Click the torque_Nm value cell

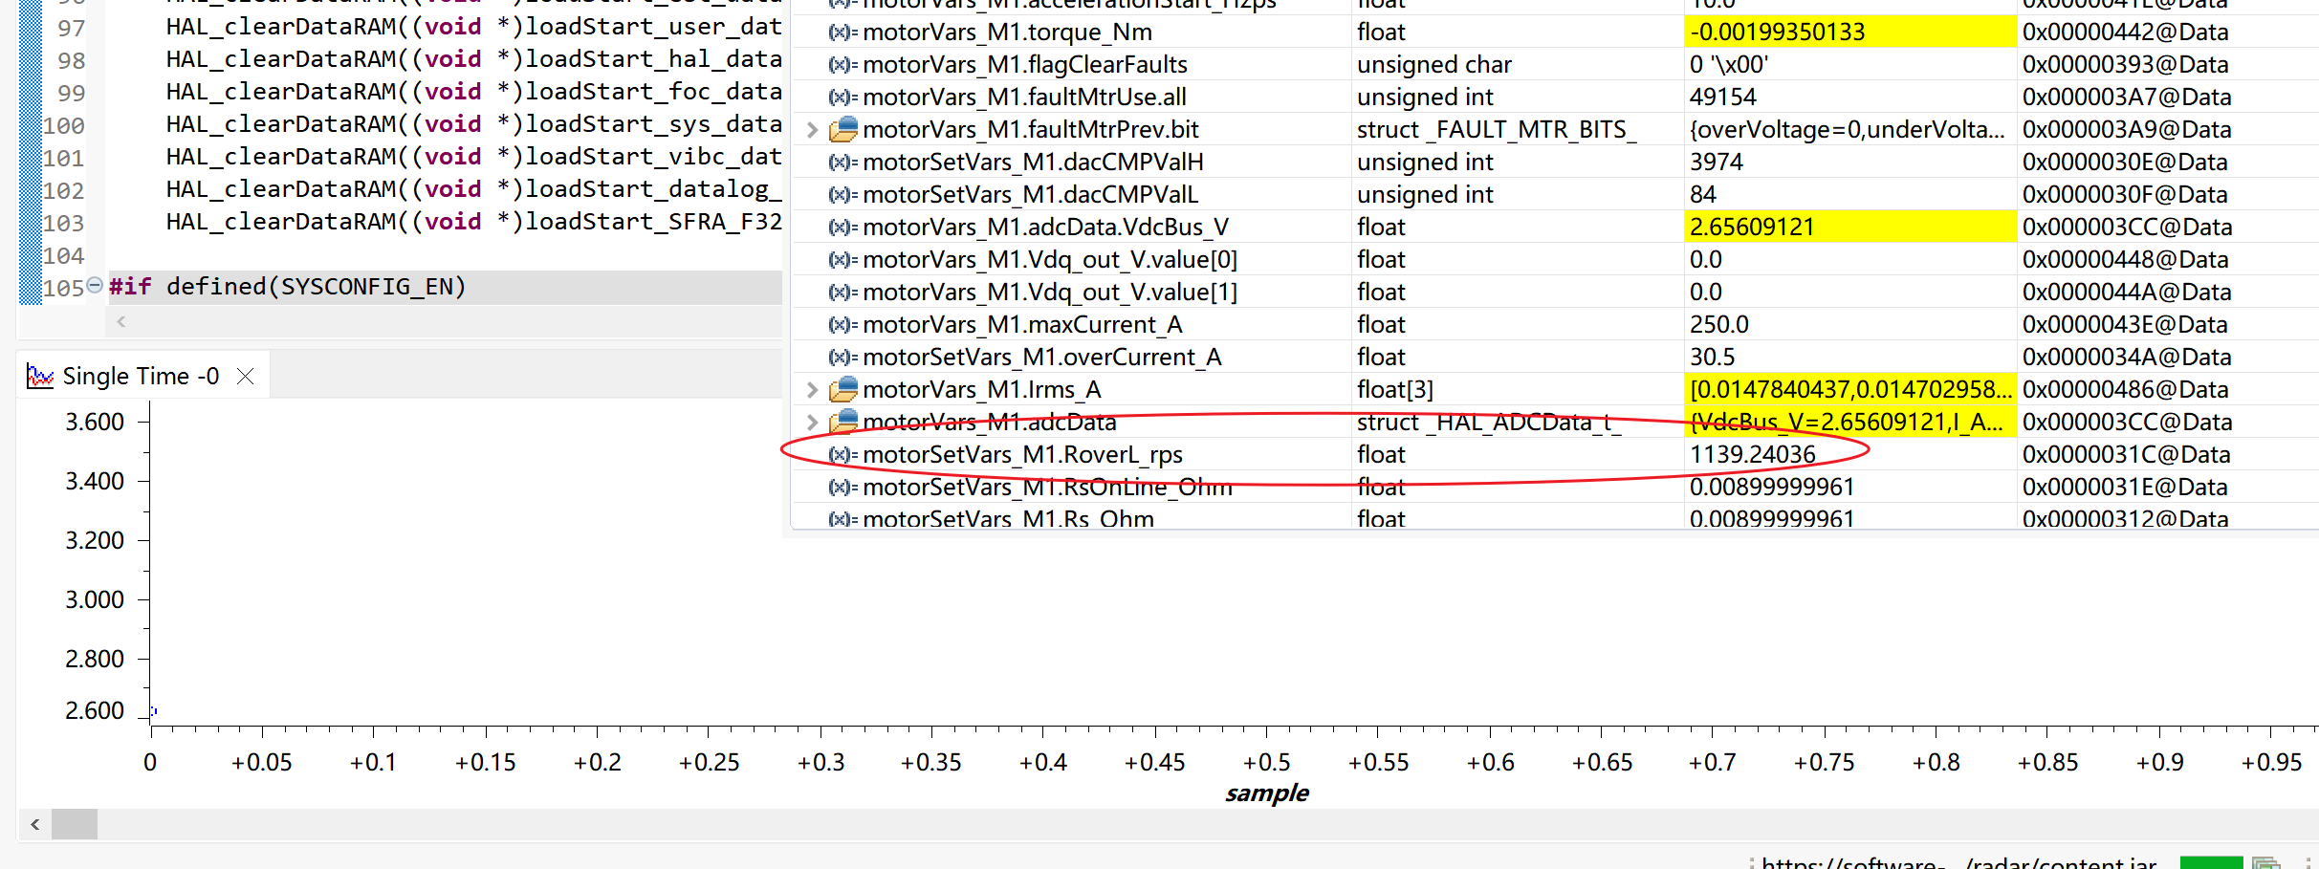1849,33
